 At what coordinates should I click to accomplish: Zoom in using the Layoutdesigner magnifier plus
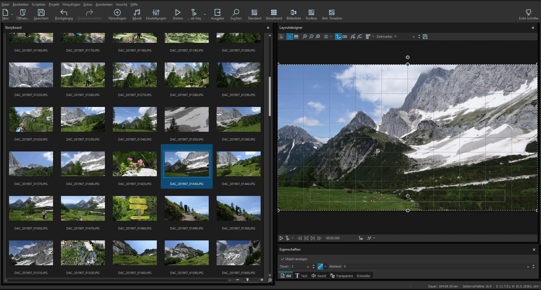pyautogui.click(x=305, y=37)
